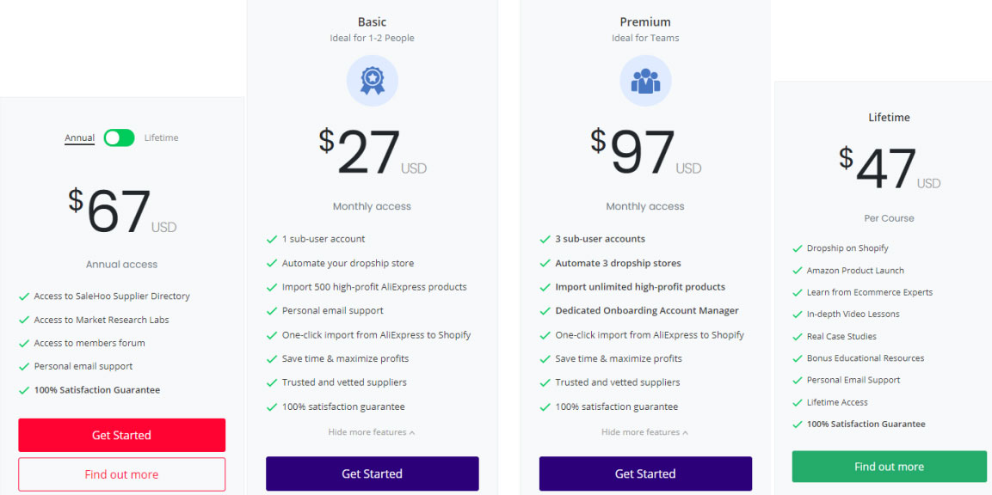Click checkmark next to '1 sub-user account'
Viewport: 992px width, 495px height.
272,239
